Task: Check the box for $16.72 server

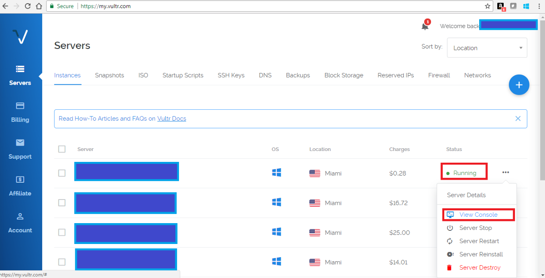Action: point(62,203)
